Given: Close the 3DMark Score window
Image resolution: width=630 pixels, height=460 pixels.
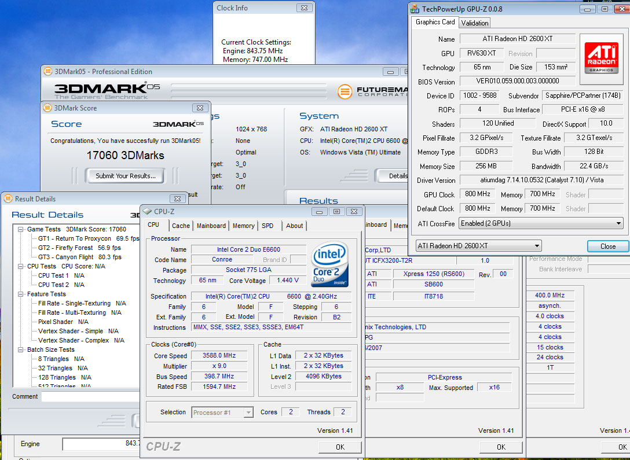Looking at the screenshot, I should click(200, 108).
